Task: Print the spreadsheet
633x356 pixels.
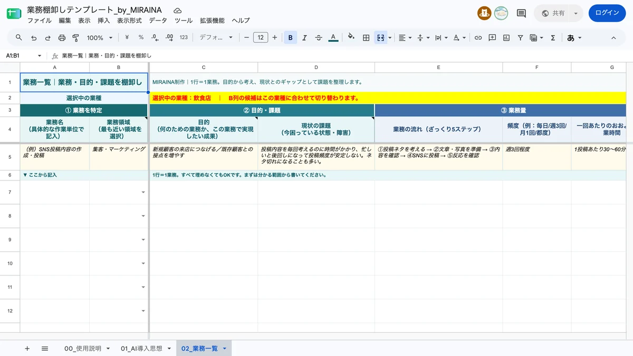Action: pos(62,37)
